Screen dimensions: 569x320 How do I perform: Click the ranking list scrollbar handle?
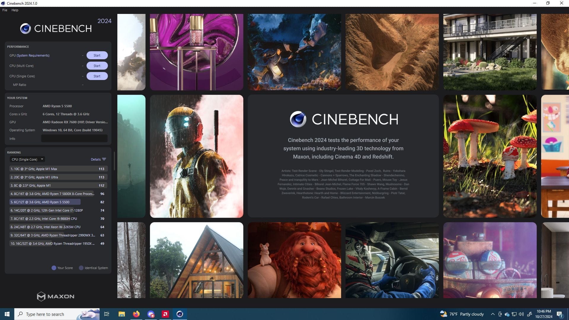[114, 161]
